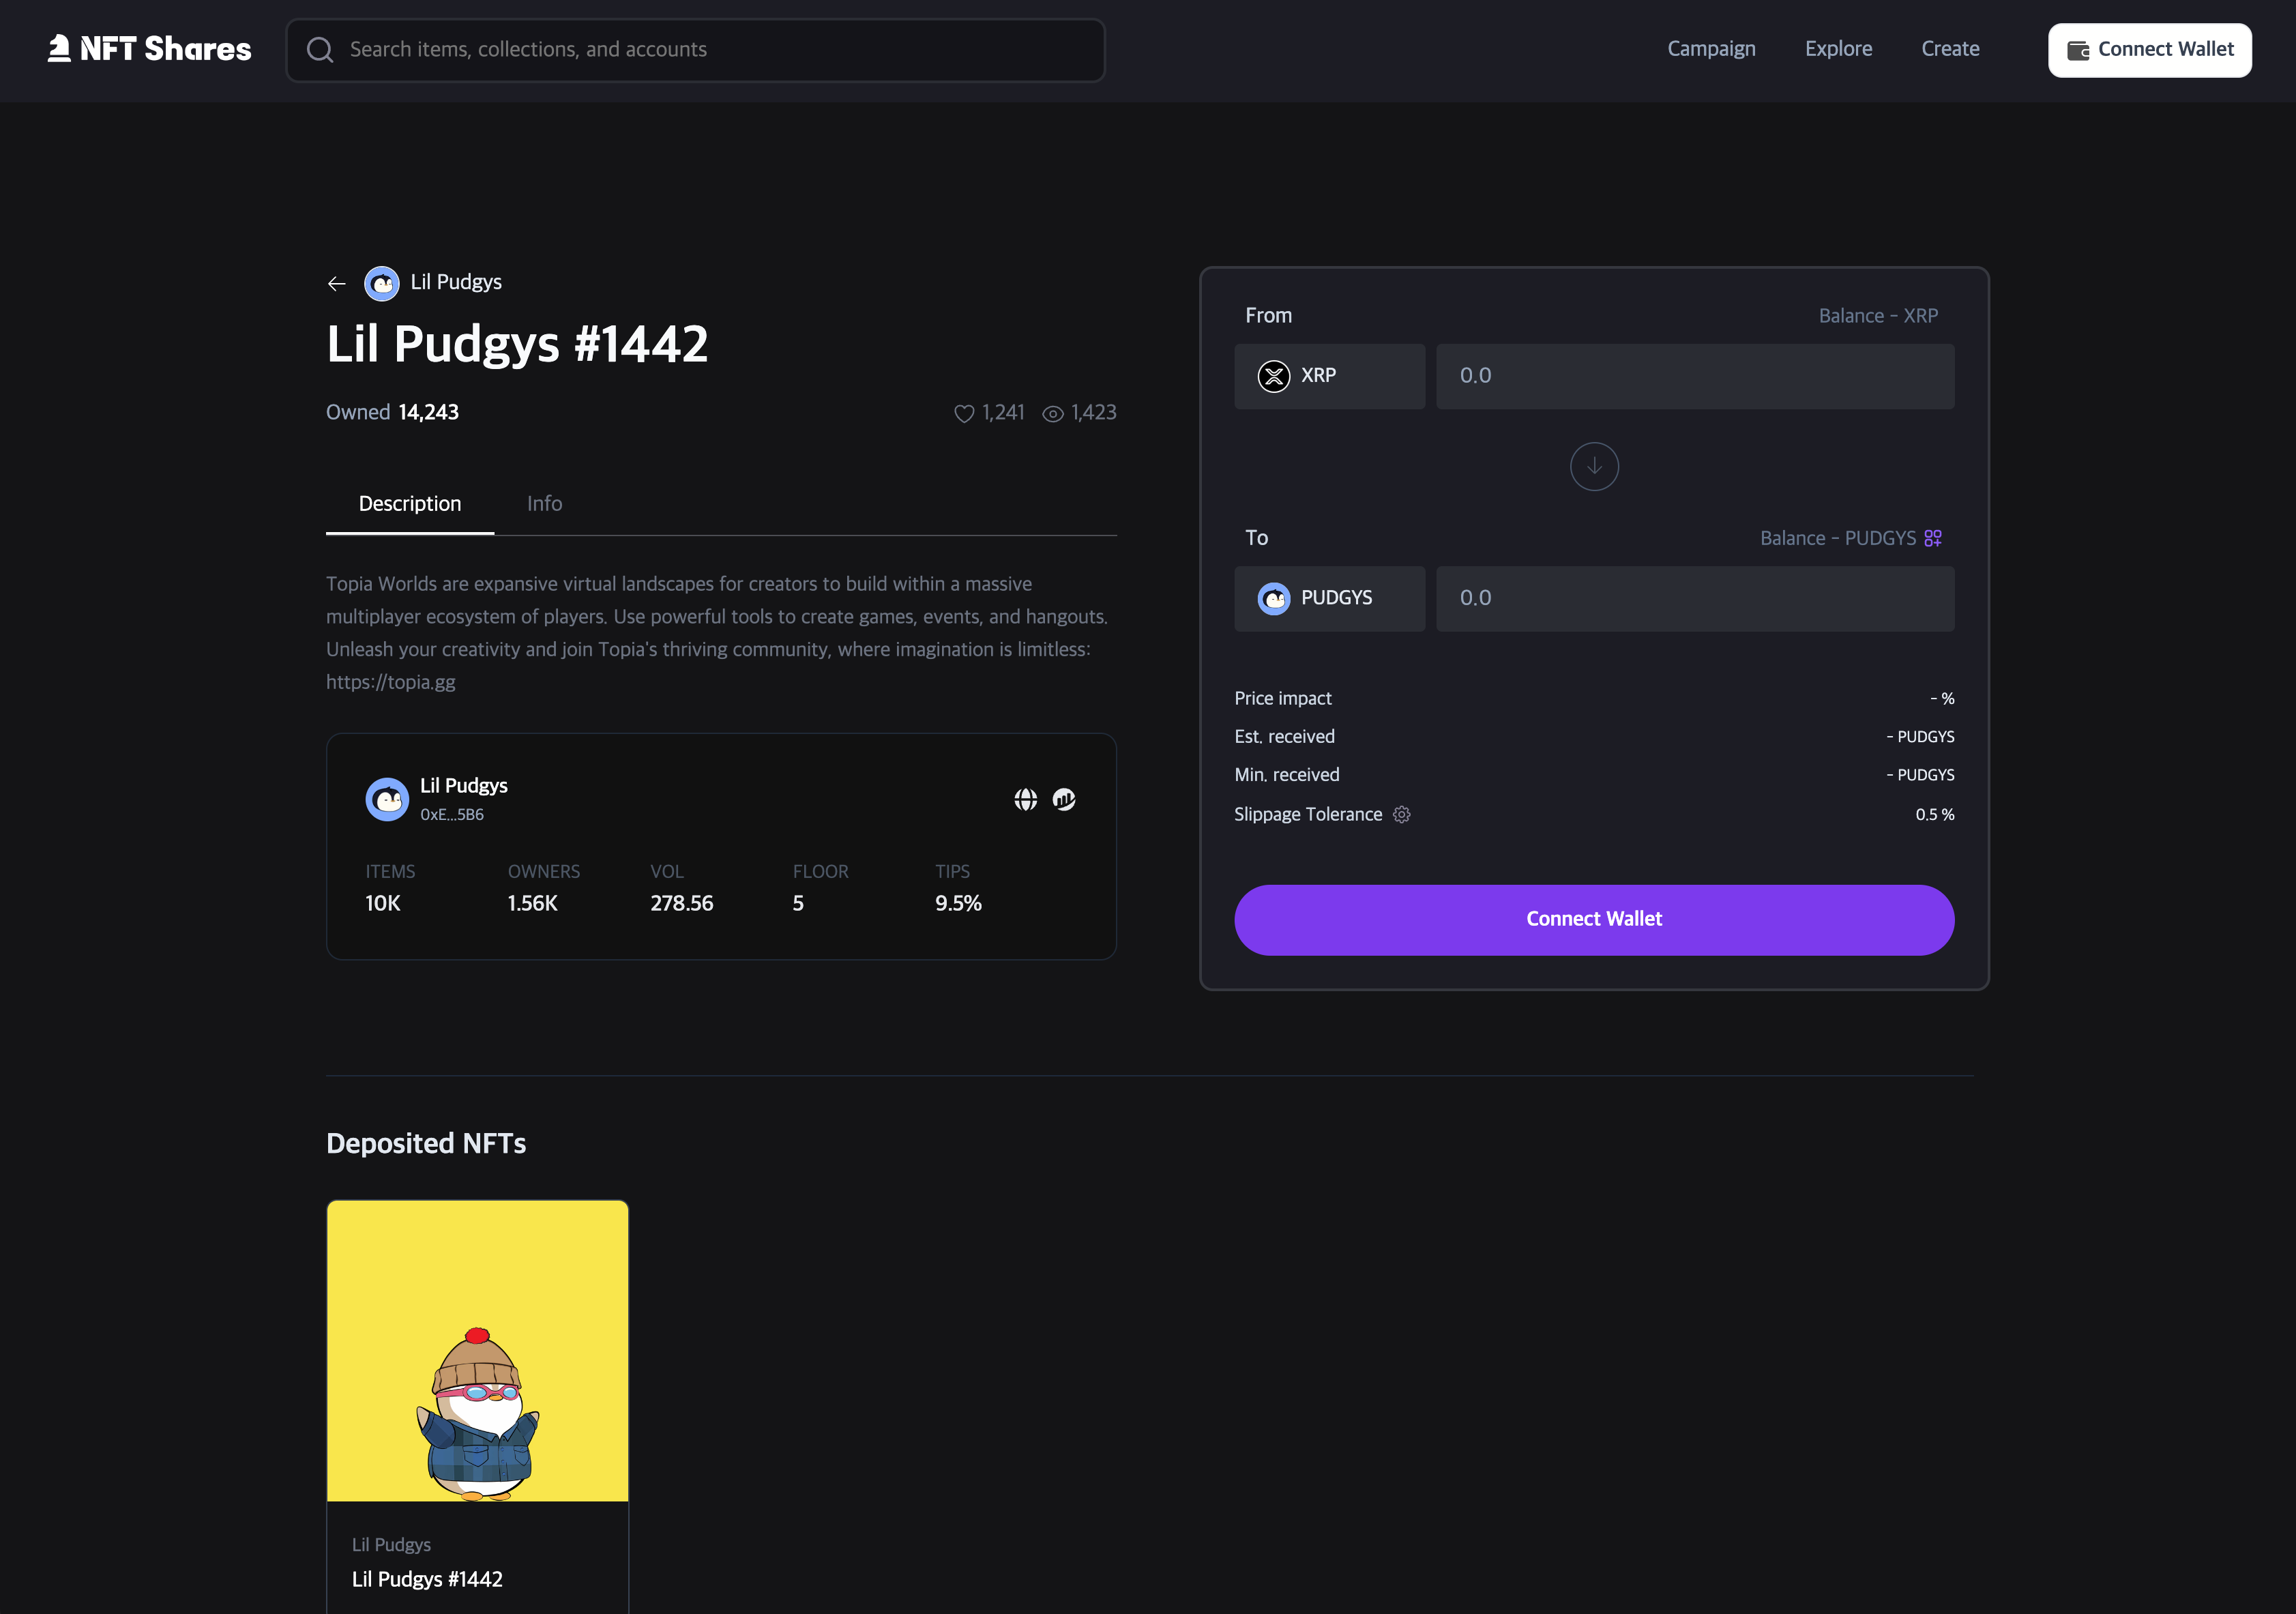This screenshot has width=2296, height=1614.
Task: Select the Description tab
Action: tap(409, 504)
